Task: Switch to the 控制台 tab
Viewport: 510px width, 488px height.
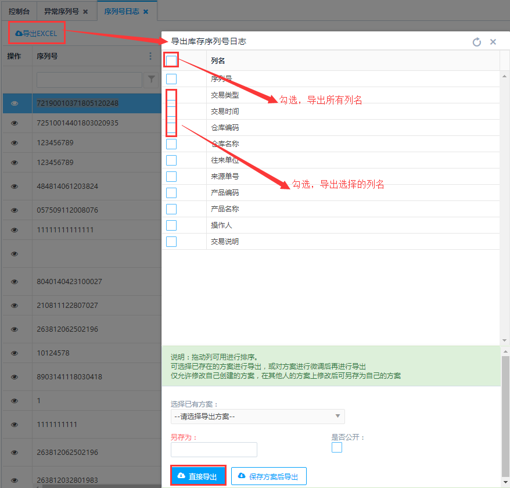Action: pos(19,12)
